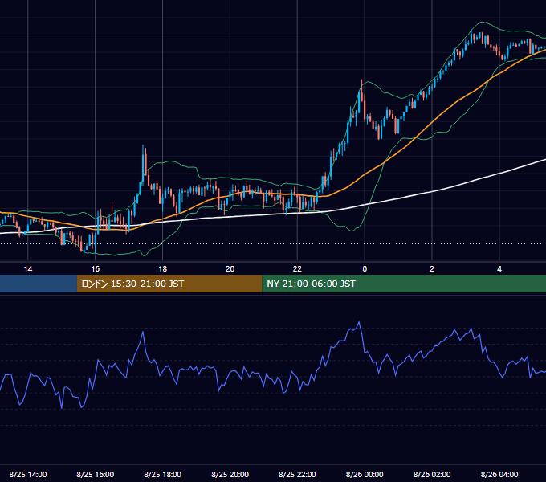Click the '22' hour label on the price chart axis
Image resolution: width=546 pixels, height=482 pixels.
[x=297, y=269]
